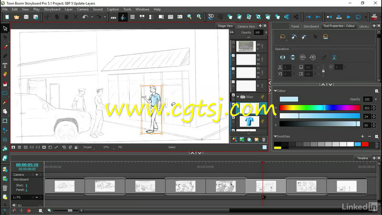Open the redo history dropdown arrow
Screen dimensions: 382x215
105,17
